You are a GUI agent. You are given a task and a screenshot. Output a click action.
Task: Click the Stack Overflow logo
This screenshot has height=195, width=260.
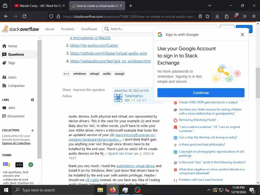pos(21,29)
